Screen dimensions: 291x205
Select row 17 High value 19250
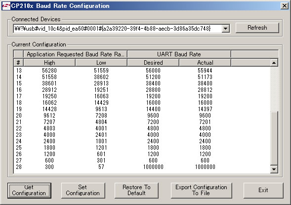point(49,96)
